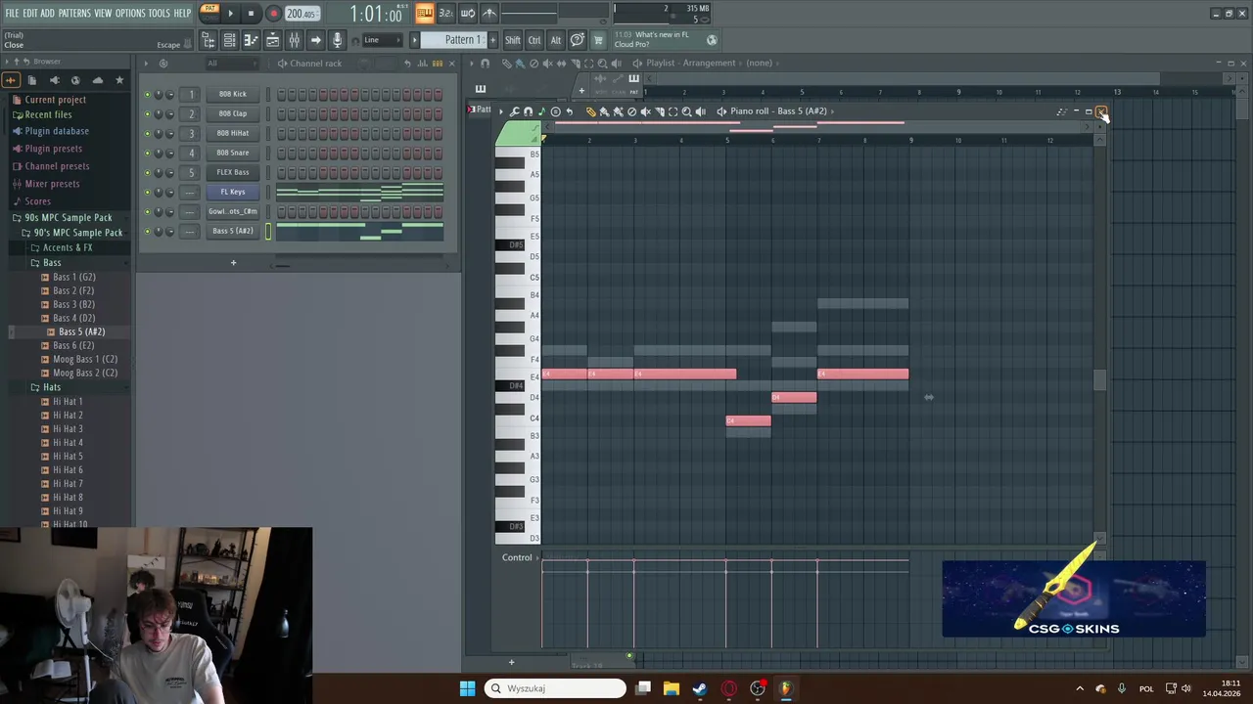Open the PATTERNS menu

pyautogui.click(x=74, y=13)
